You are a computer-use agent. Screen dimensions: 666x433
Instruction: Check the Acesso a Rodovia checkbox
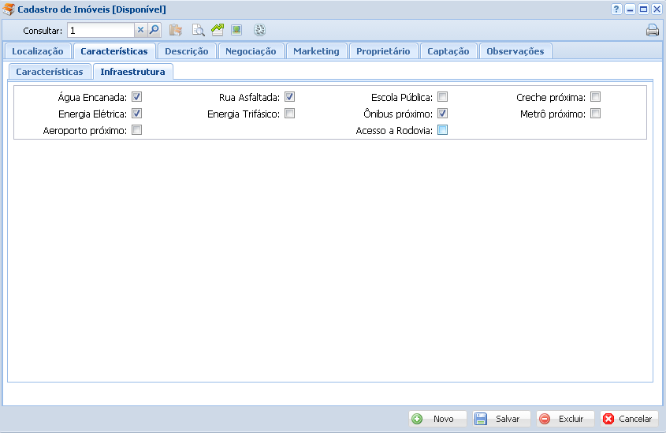click(443, 130)
